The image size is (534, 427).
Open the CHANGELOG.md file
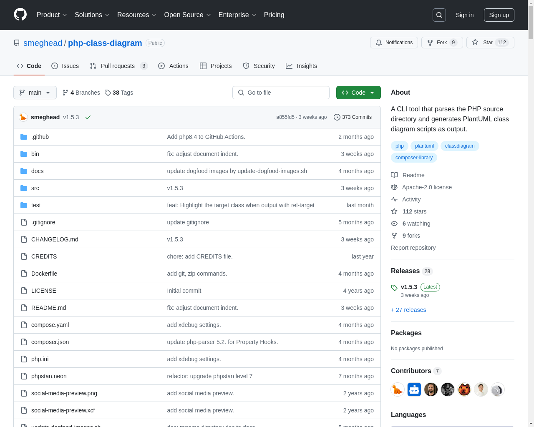(55, 239)
